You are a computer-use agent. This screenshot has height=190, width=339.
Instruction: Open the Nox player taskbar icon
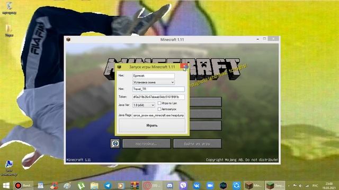pos(223,185)
